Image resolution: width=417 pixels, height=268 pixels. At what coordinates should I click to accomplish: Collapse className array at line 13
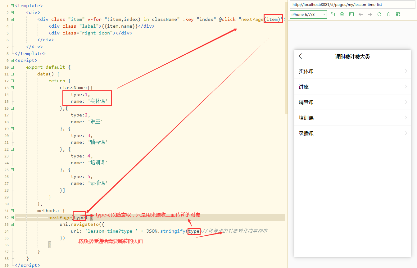point(12,88)
